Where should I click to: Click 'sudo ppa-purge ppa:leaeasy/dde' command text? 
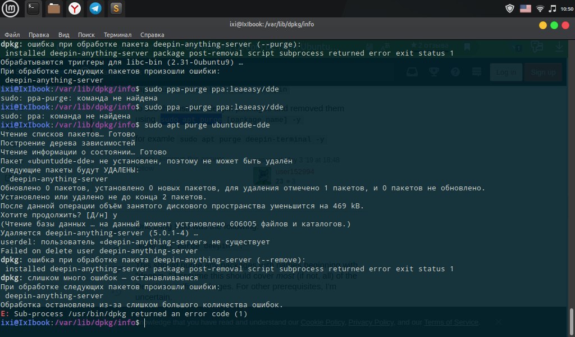coord(212,89)
